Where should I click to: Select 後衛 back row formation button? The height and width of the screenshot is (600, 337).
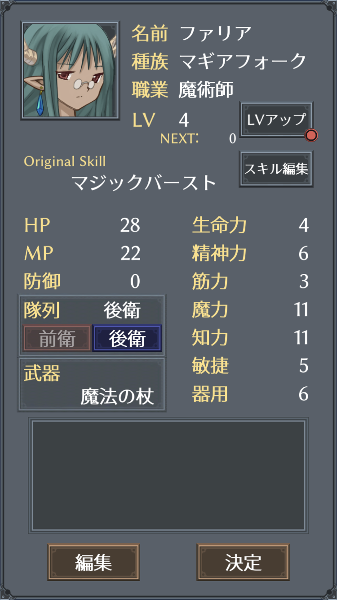127,339
